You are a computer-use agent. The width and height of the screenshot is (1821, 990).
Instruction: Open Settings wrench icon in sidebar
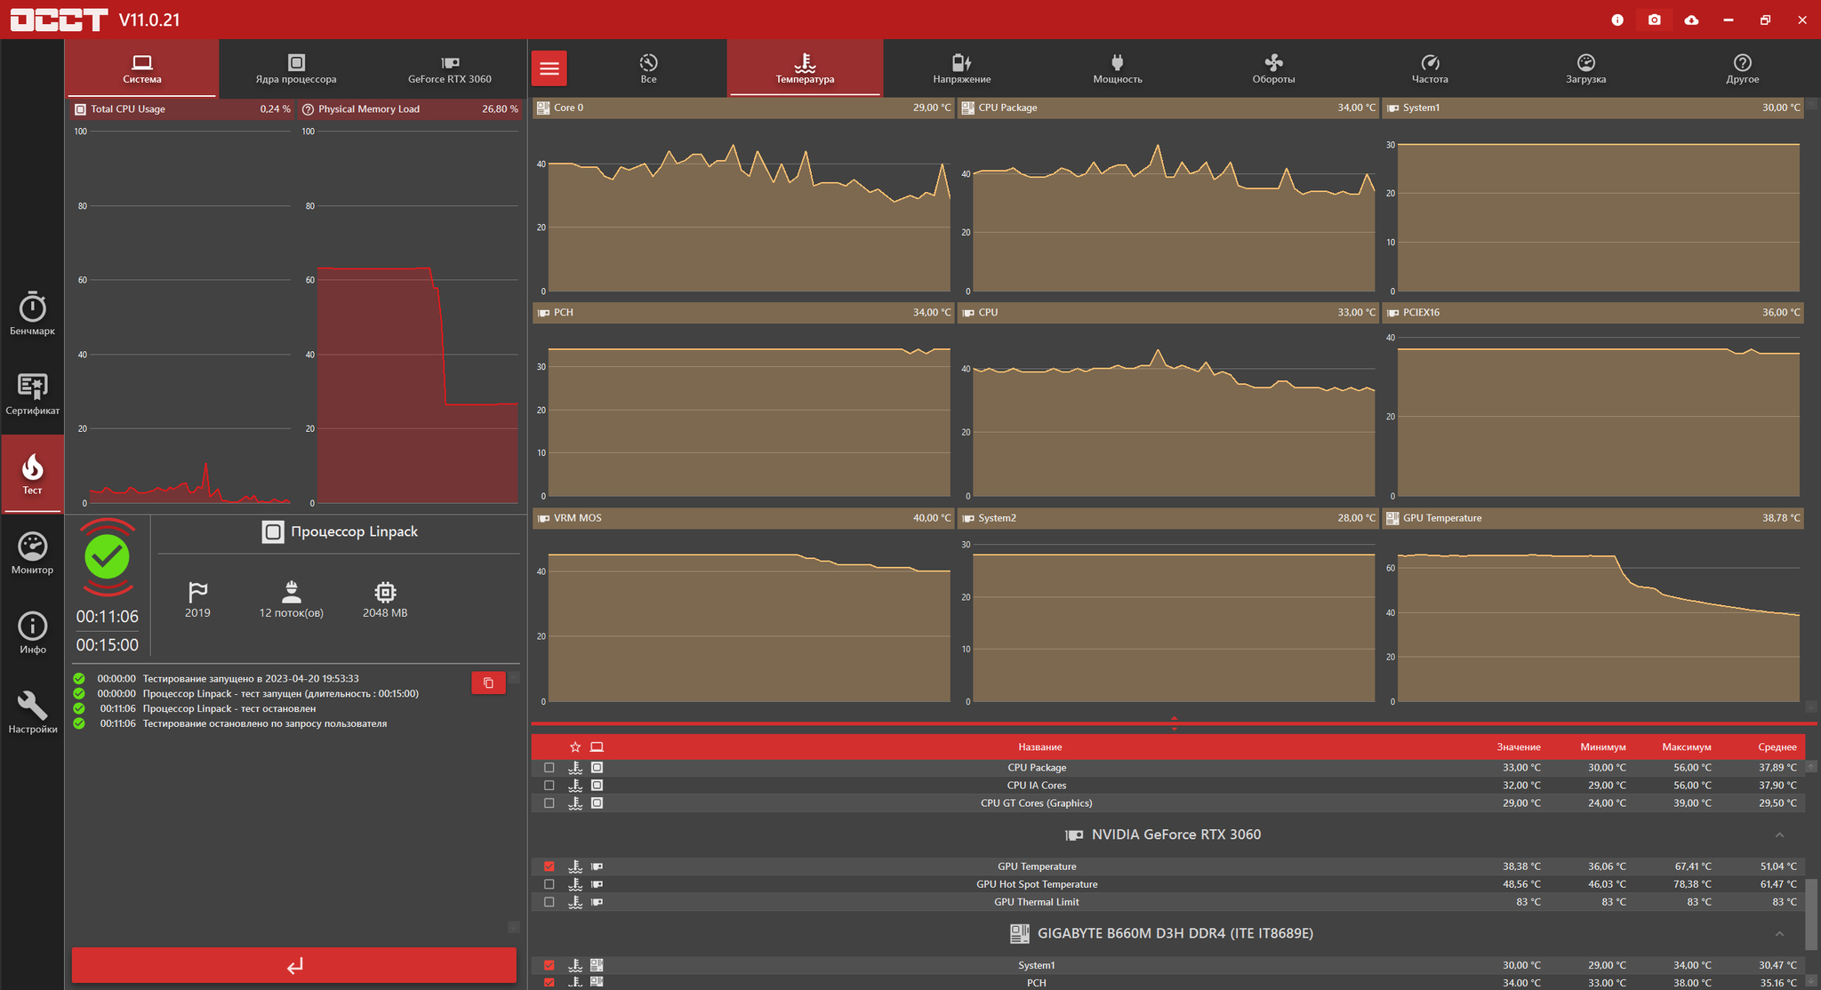(x=32, y=712)
